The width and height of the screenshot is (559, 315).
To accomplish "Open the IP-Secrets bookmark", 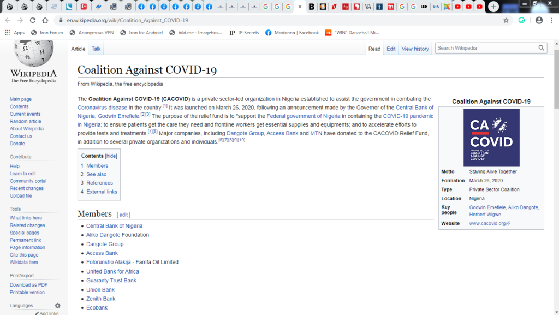I will coord(244,32).
